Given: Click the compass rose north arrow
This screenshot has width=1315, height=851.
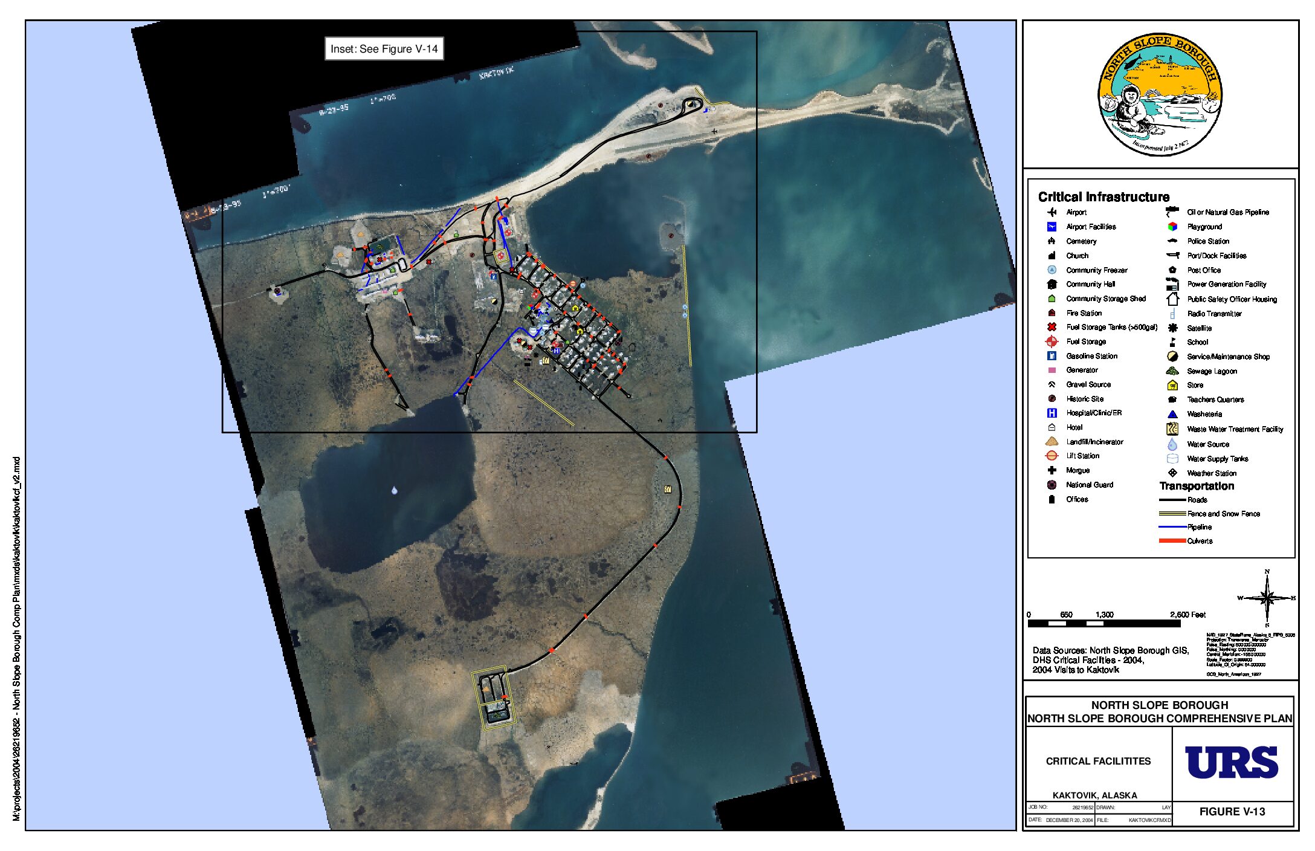Looking at the screenshot, I should [x=1267, y=597].
